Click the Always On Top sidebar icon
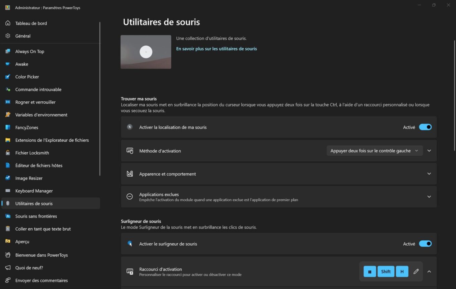This screenshot has width=456, height=289. [8, 51]
